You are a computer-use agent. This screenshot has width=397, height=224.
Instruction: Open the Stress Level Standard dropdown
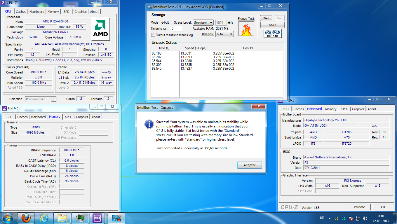tap(203, 23)
